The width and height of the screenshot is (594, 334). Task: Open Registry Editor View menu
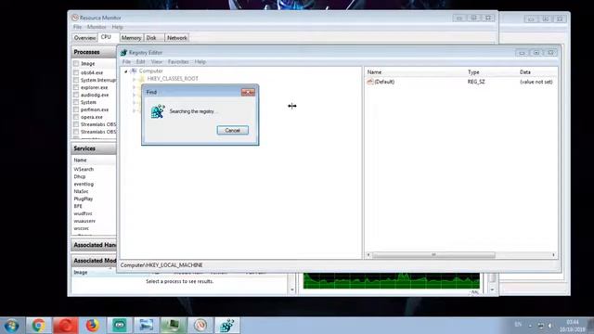pos(157,62)
